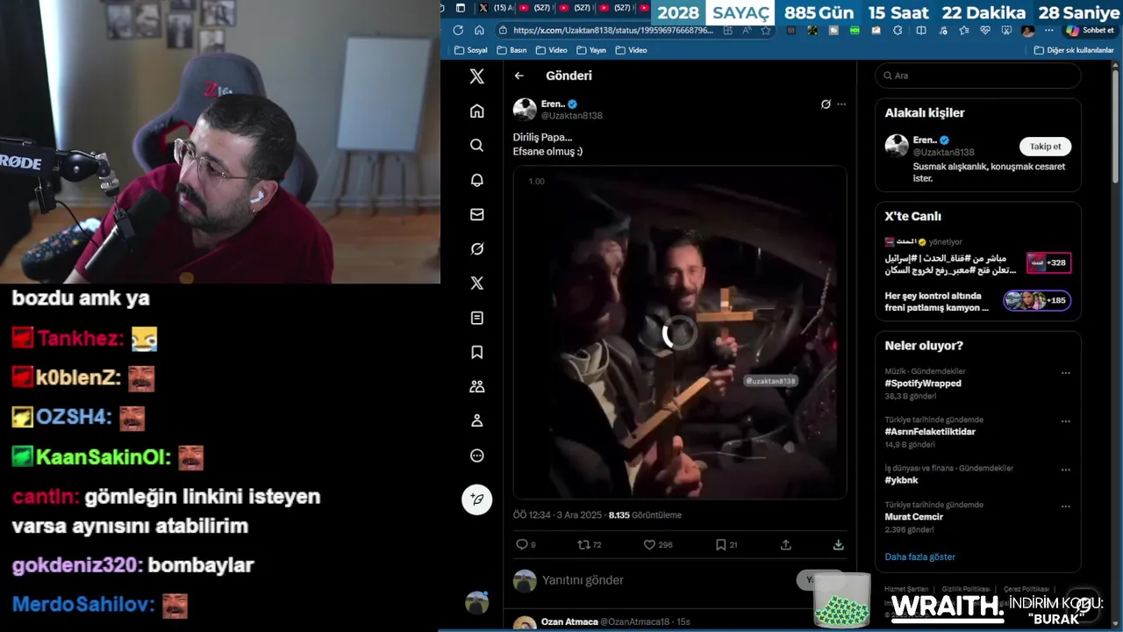Share the post via share icon
The image size is (1123, 632).
coord(786,544)
